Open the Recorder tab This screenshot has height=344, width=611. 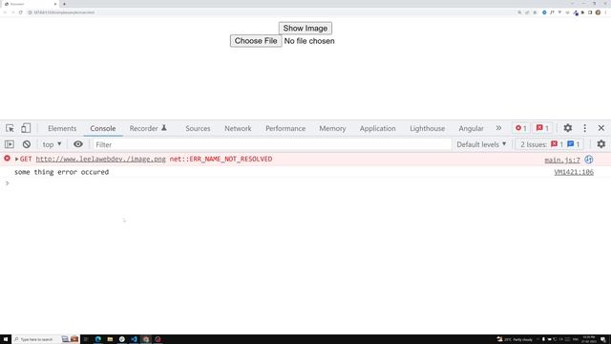tap(143, 128)
